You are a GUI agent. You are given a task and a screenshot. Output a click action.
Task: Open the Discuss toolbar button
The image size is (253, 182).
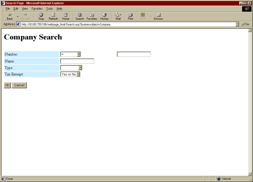tap(158, 16)
